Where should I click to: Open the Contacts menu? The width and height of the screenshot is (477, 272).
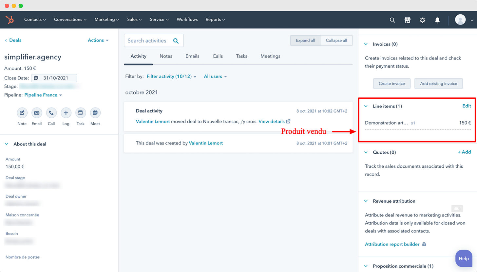click(35, 20)
